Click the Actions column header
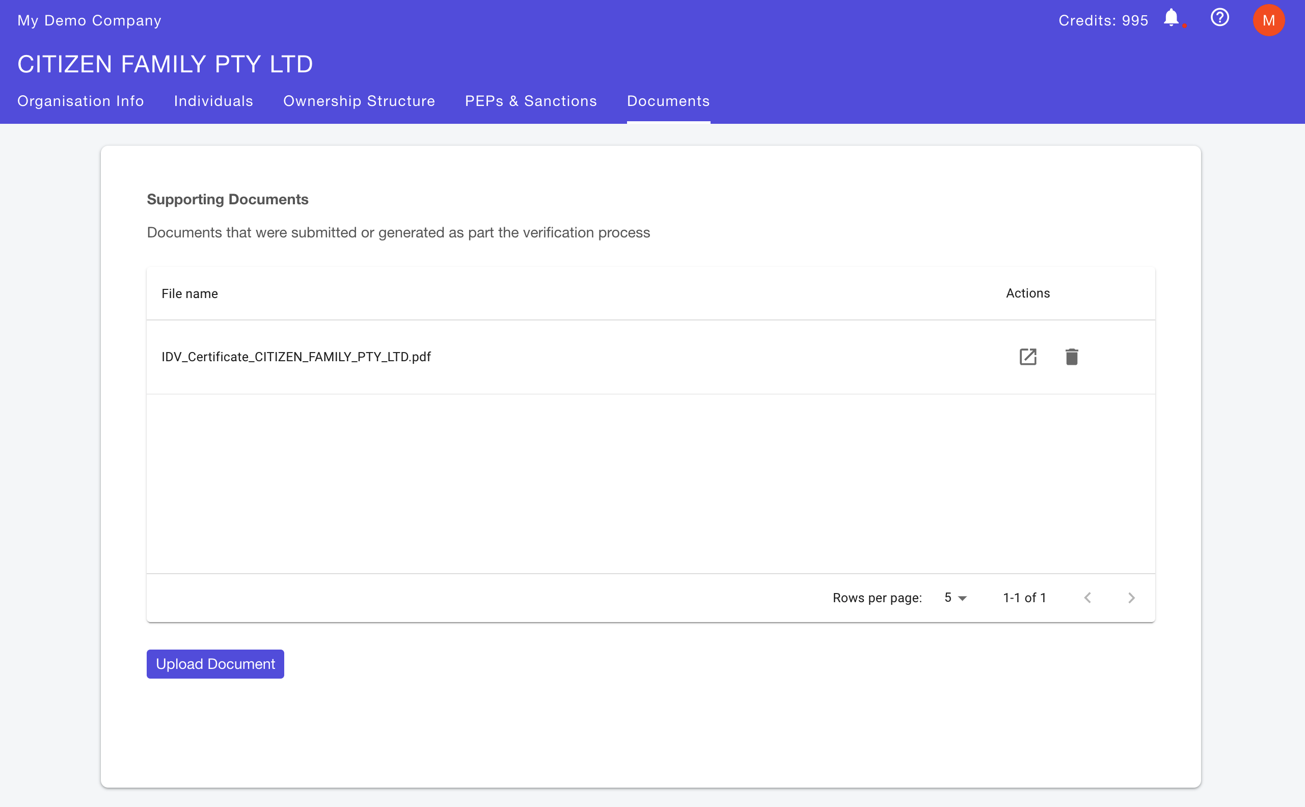The width and height of the screenshot is (1305, 807). pyautogui.click(x=1027, y=293)
